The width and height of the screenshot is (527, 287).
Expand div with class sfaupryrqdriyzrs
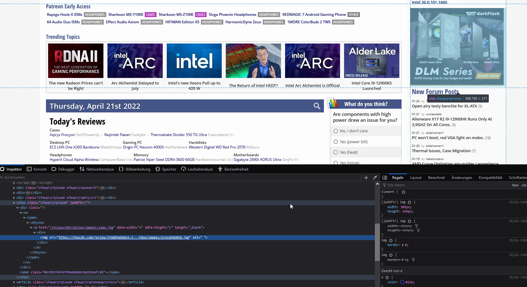pyautogui.click(x=14, y=198)
